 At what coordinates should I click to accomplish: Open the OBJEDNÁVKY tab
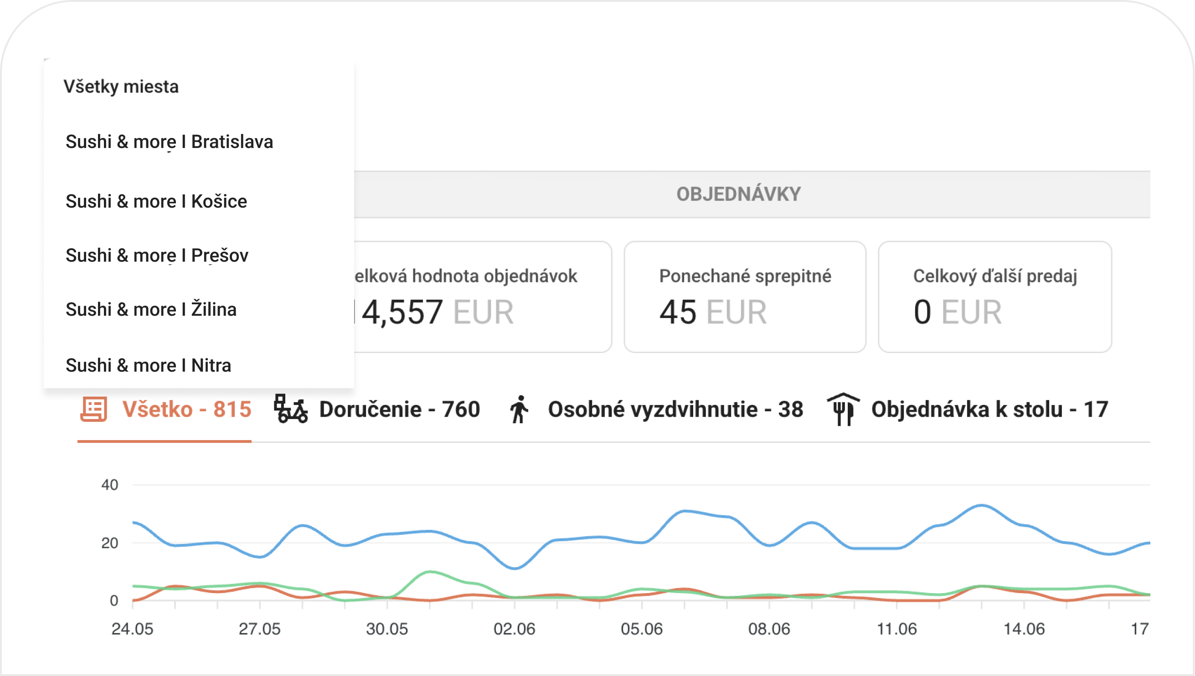tap(738, 194)
